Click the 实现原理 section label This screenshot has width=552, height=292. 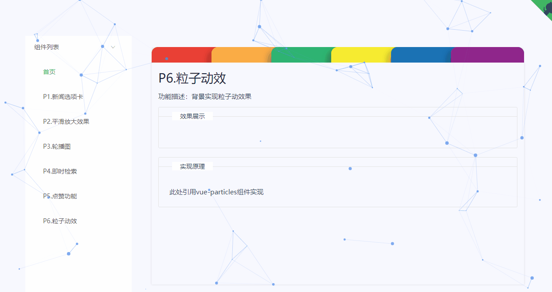(x=192, y=166)
